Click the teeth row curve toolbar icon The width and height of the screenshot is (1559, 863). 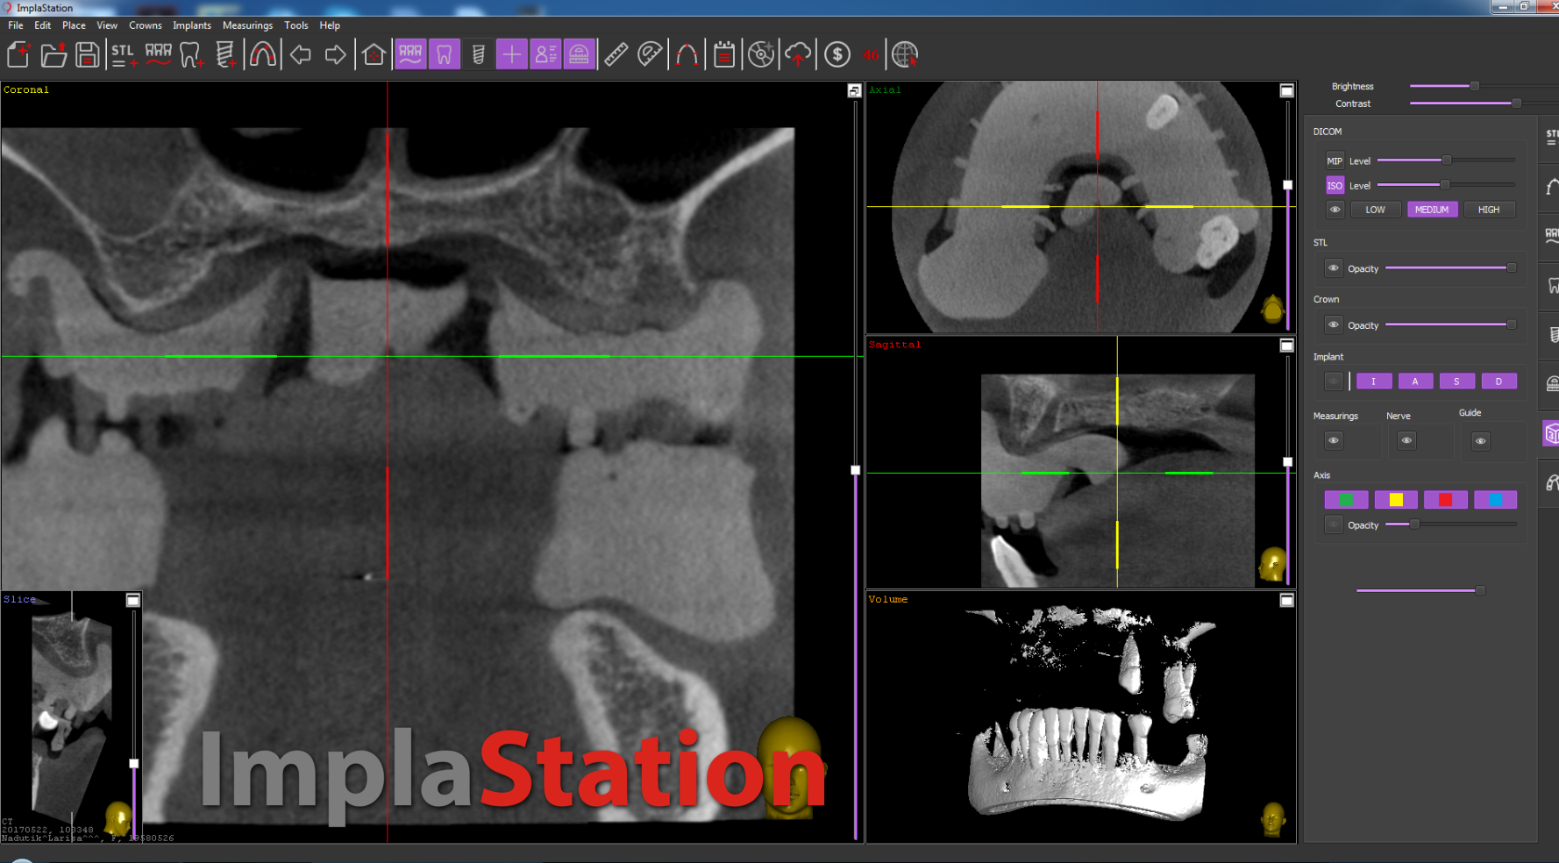(158, 54)
